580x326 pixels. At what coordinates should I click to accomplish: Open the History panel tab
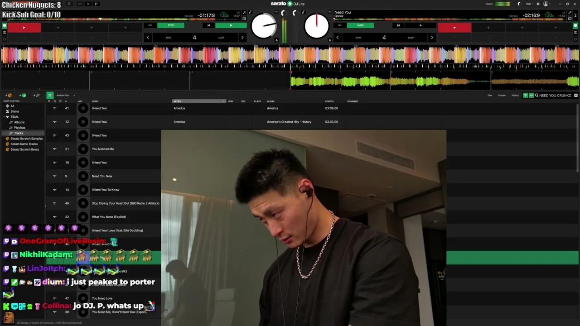point(515,96)
